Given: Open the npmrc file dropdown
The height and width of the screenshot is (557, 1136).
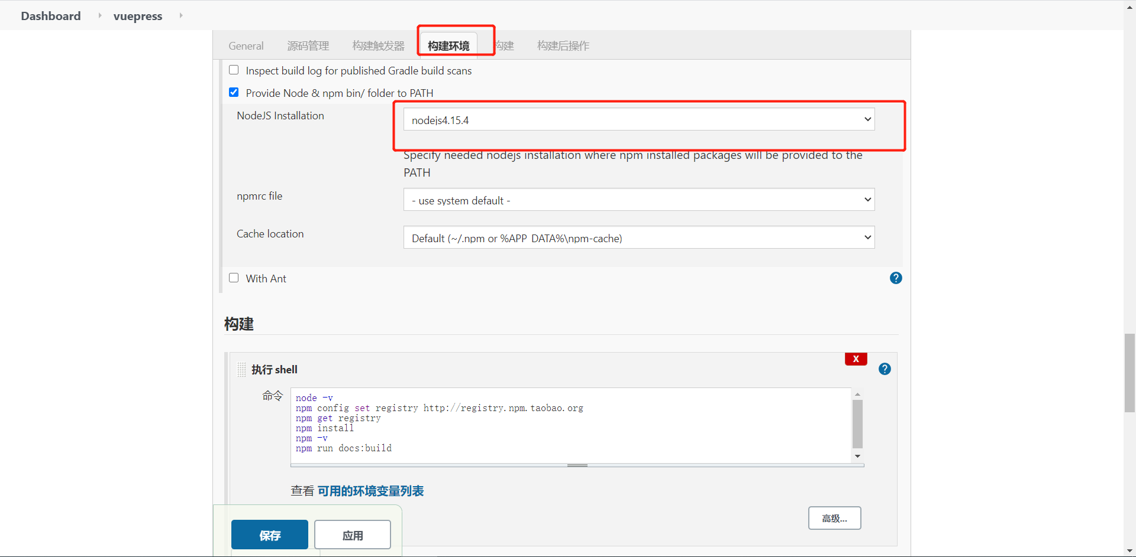Looking at the screenshot, I should (639, 200).
